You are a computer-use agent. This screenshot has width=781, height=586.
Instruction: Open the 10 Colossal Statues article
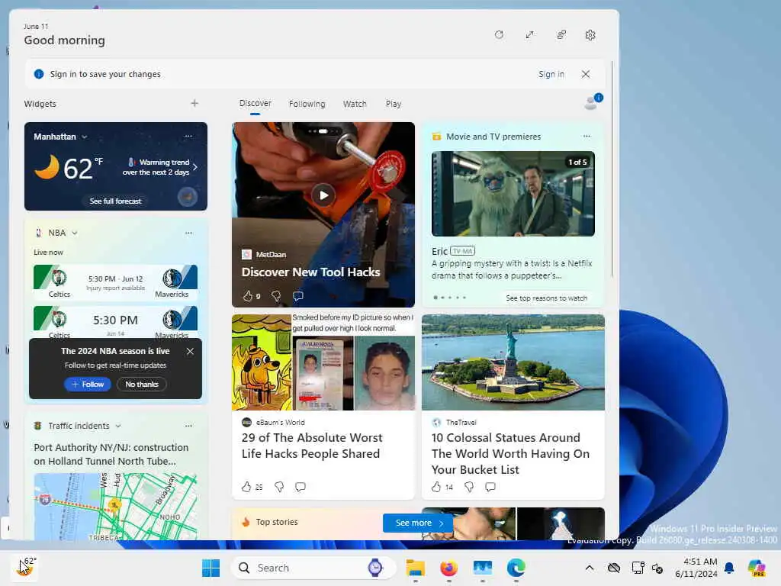coord(510,453)
